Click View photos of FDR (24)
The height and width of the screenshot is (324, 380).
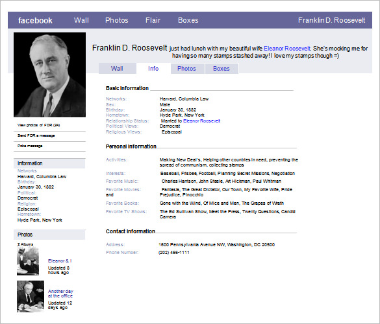coord(38,125)
